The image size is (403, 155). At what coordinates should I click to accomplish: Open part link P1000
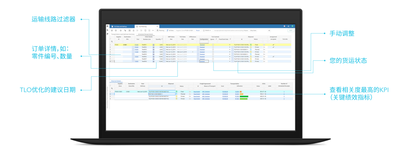coord(137,45)
